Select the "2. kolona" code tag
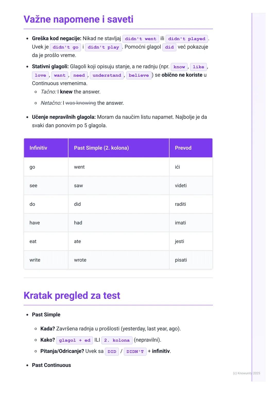This screenshot has width=278, height=394. tap(117, 340)
